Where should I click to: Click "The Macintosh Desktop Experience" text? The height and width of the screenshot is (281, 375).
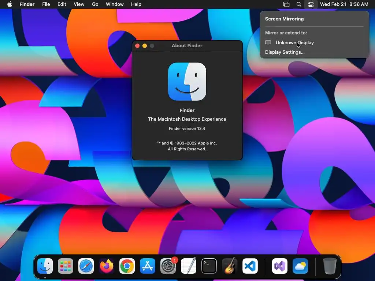(x=187, y=119)
